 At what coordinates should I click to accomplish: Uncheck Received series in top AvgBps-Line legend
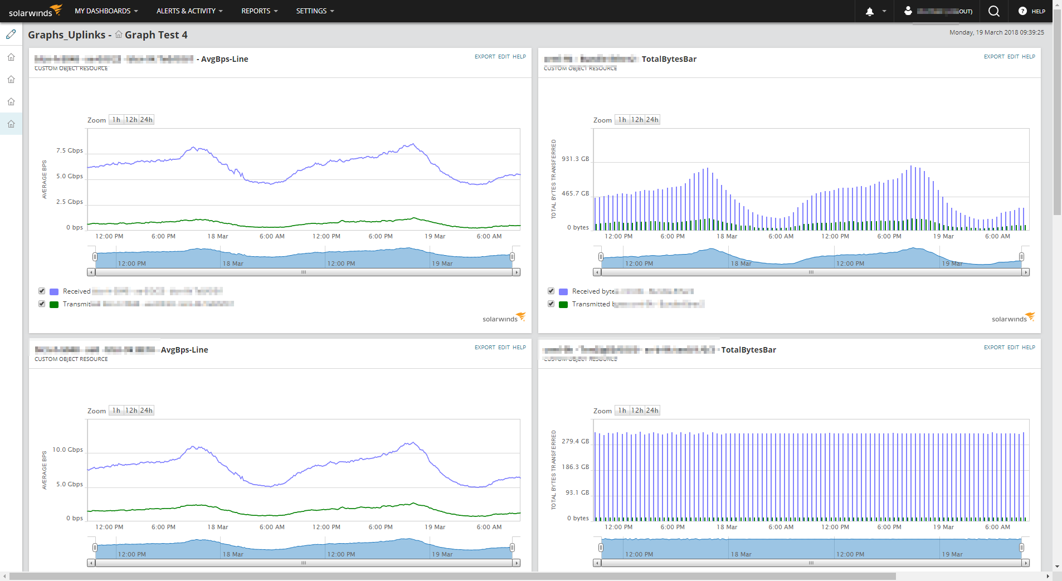[x=42, y=291]
